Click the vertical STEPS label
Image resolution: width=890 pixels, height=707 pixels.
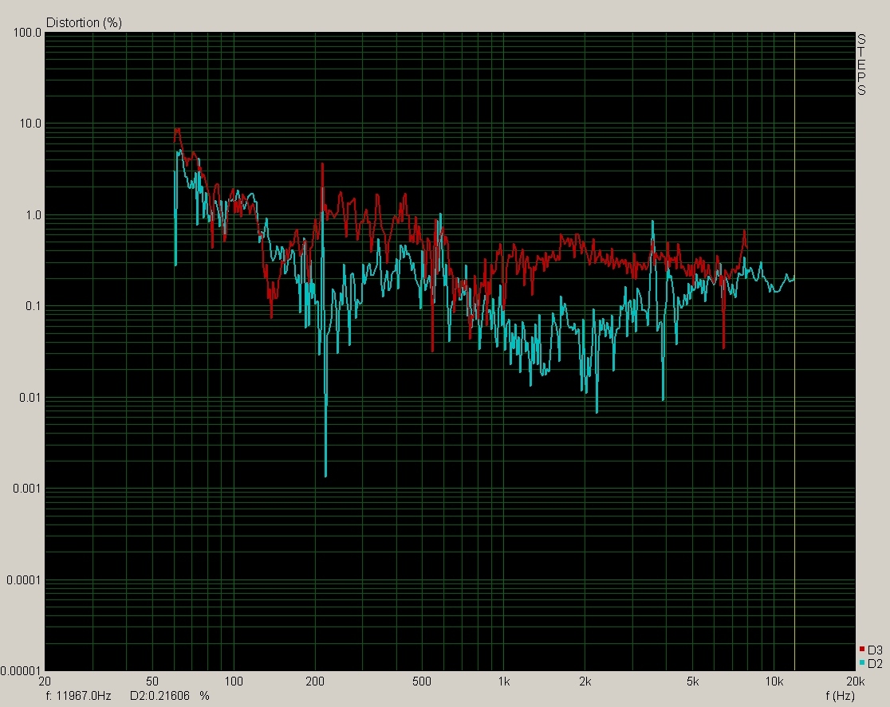pyautogui.click(x=861, y=65)
